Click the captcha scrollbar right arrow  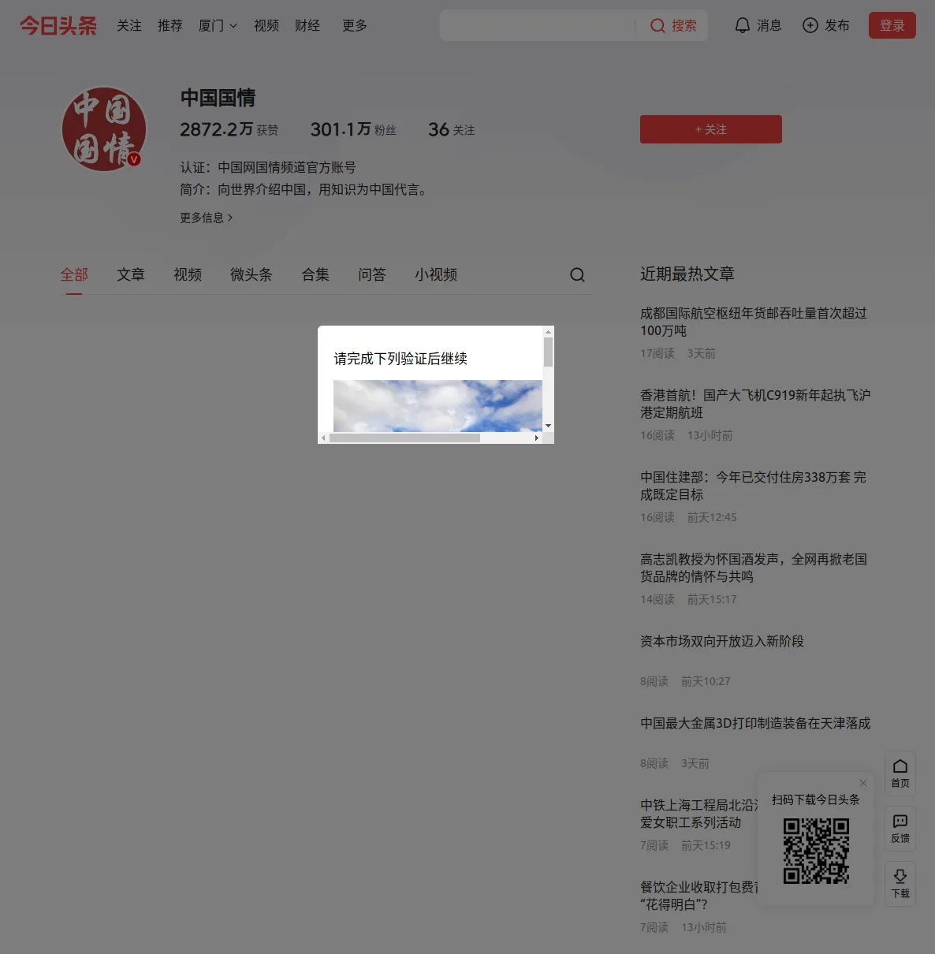[537, 438]
